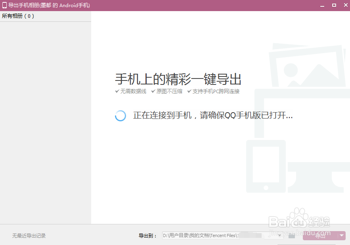The image size is (350, 245).
Task: Click the loading spinner beside 正在连接到手机
Action: 120,116
